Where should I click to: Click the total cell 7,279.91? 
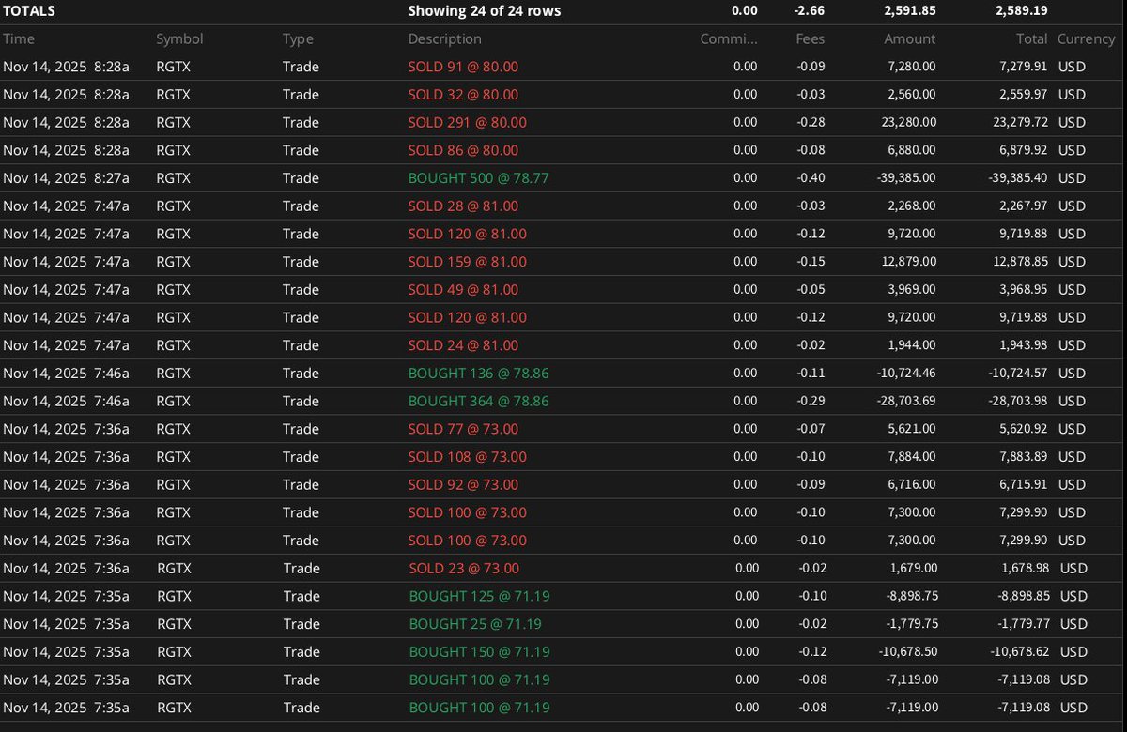point(1022,67)
